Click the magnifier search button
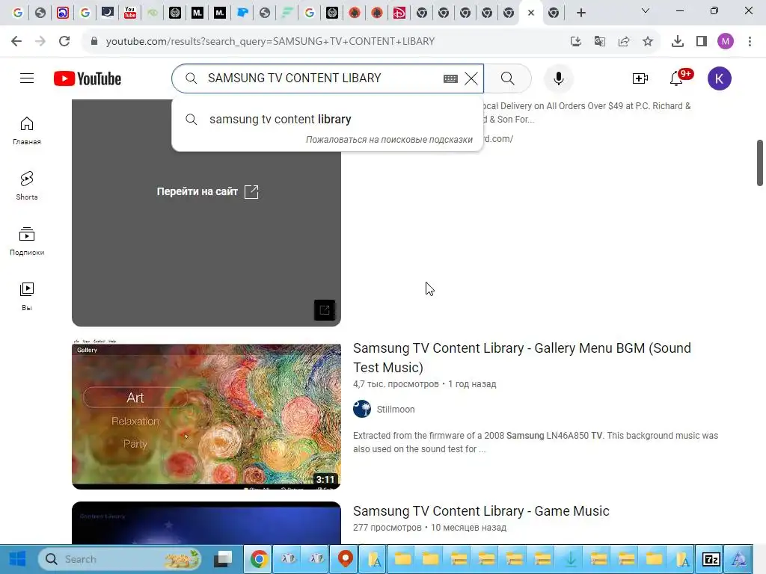 [508, 78]
